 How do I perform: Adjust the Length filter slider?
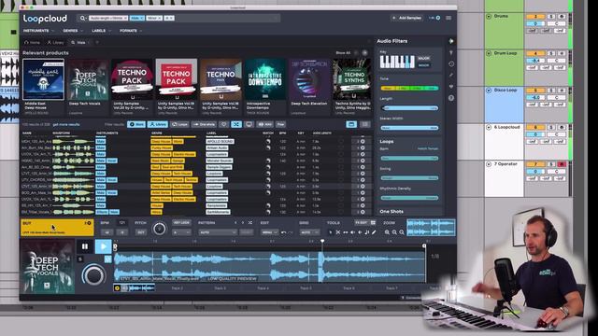coord(409,108)
